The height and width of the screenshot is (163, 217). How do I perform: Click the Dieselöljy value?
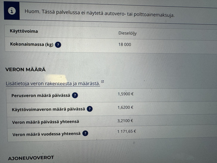[127, 33]
